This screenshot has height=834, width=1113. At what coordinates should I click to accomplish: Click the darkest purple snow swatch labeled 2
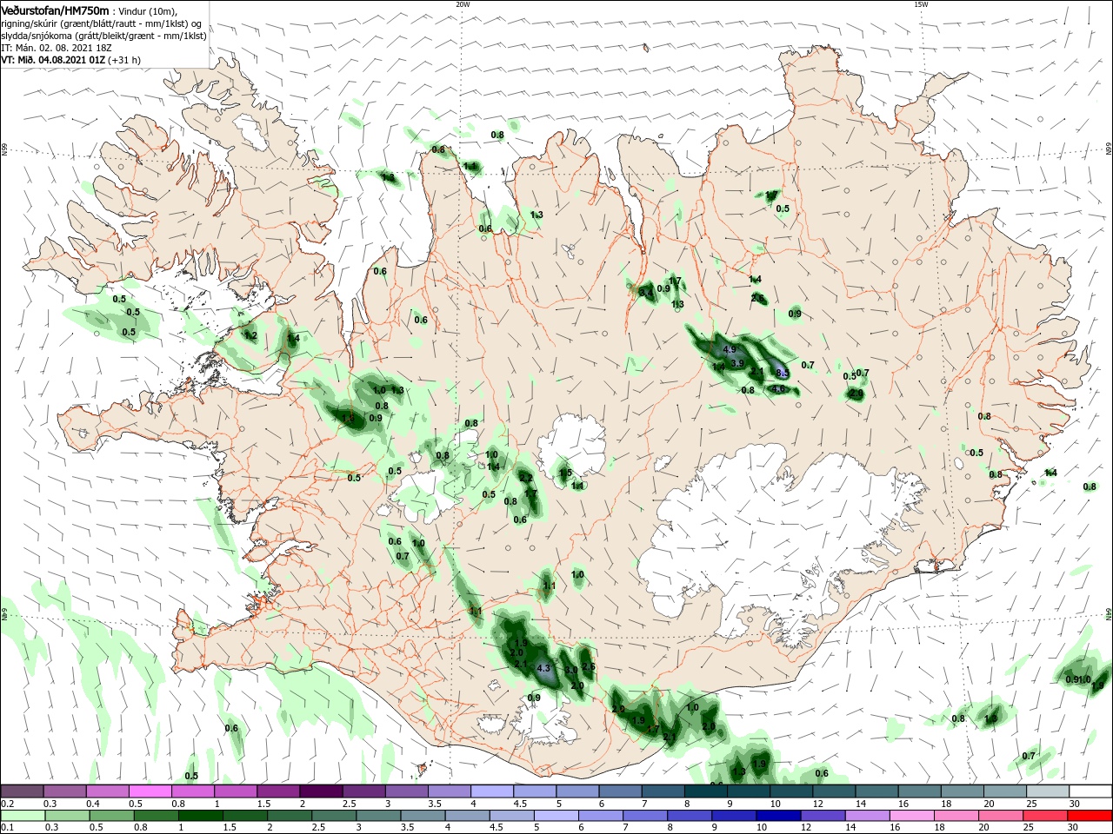click(321, 791)
